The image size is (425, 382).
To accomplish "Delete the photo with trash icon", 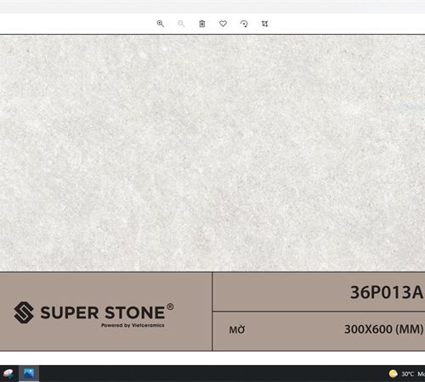I will click(x=202, y=24).
